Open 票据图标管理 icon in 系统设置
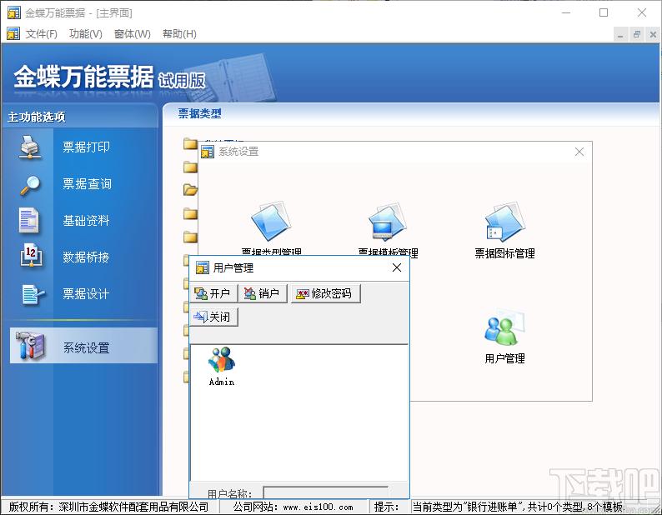This screenshot has width=662, height=515. pos(504,222)
